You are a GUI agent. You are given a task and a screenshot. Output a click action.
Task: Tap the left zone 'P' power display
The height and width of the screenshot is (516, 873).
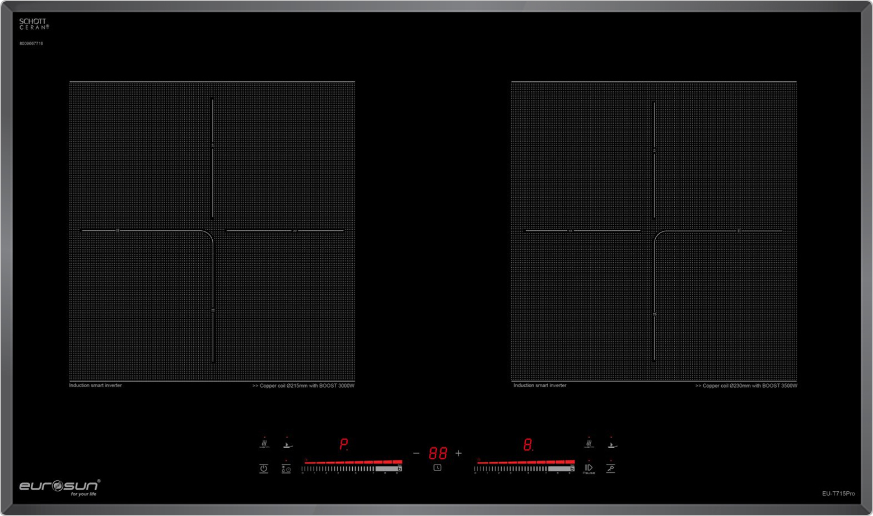344,445
